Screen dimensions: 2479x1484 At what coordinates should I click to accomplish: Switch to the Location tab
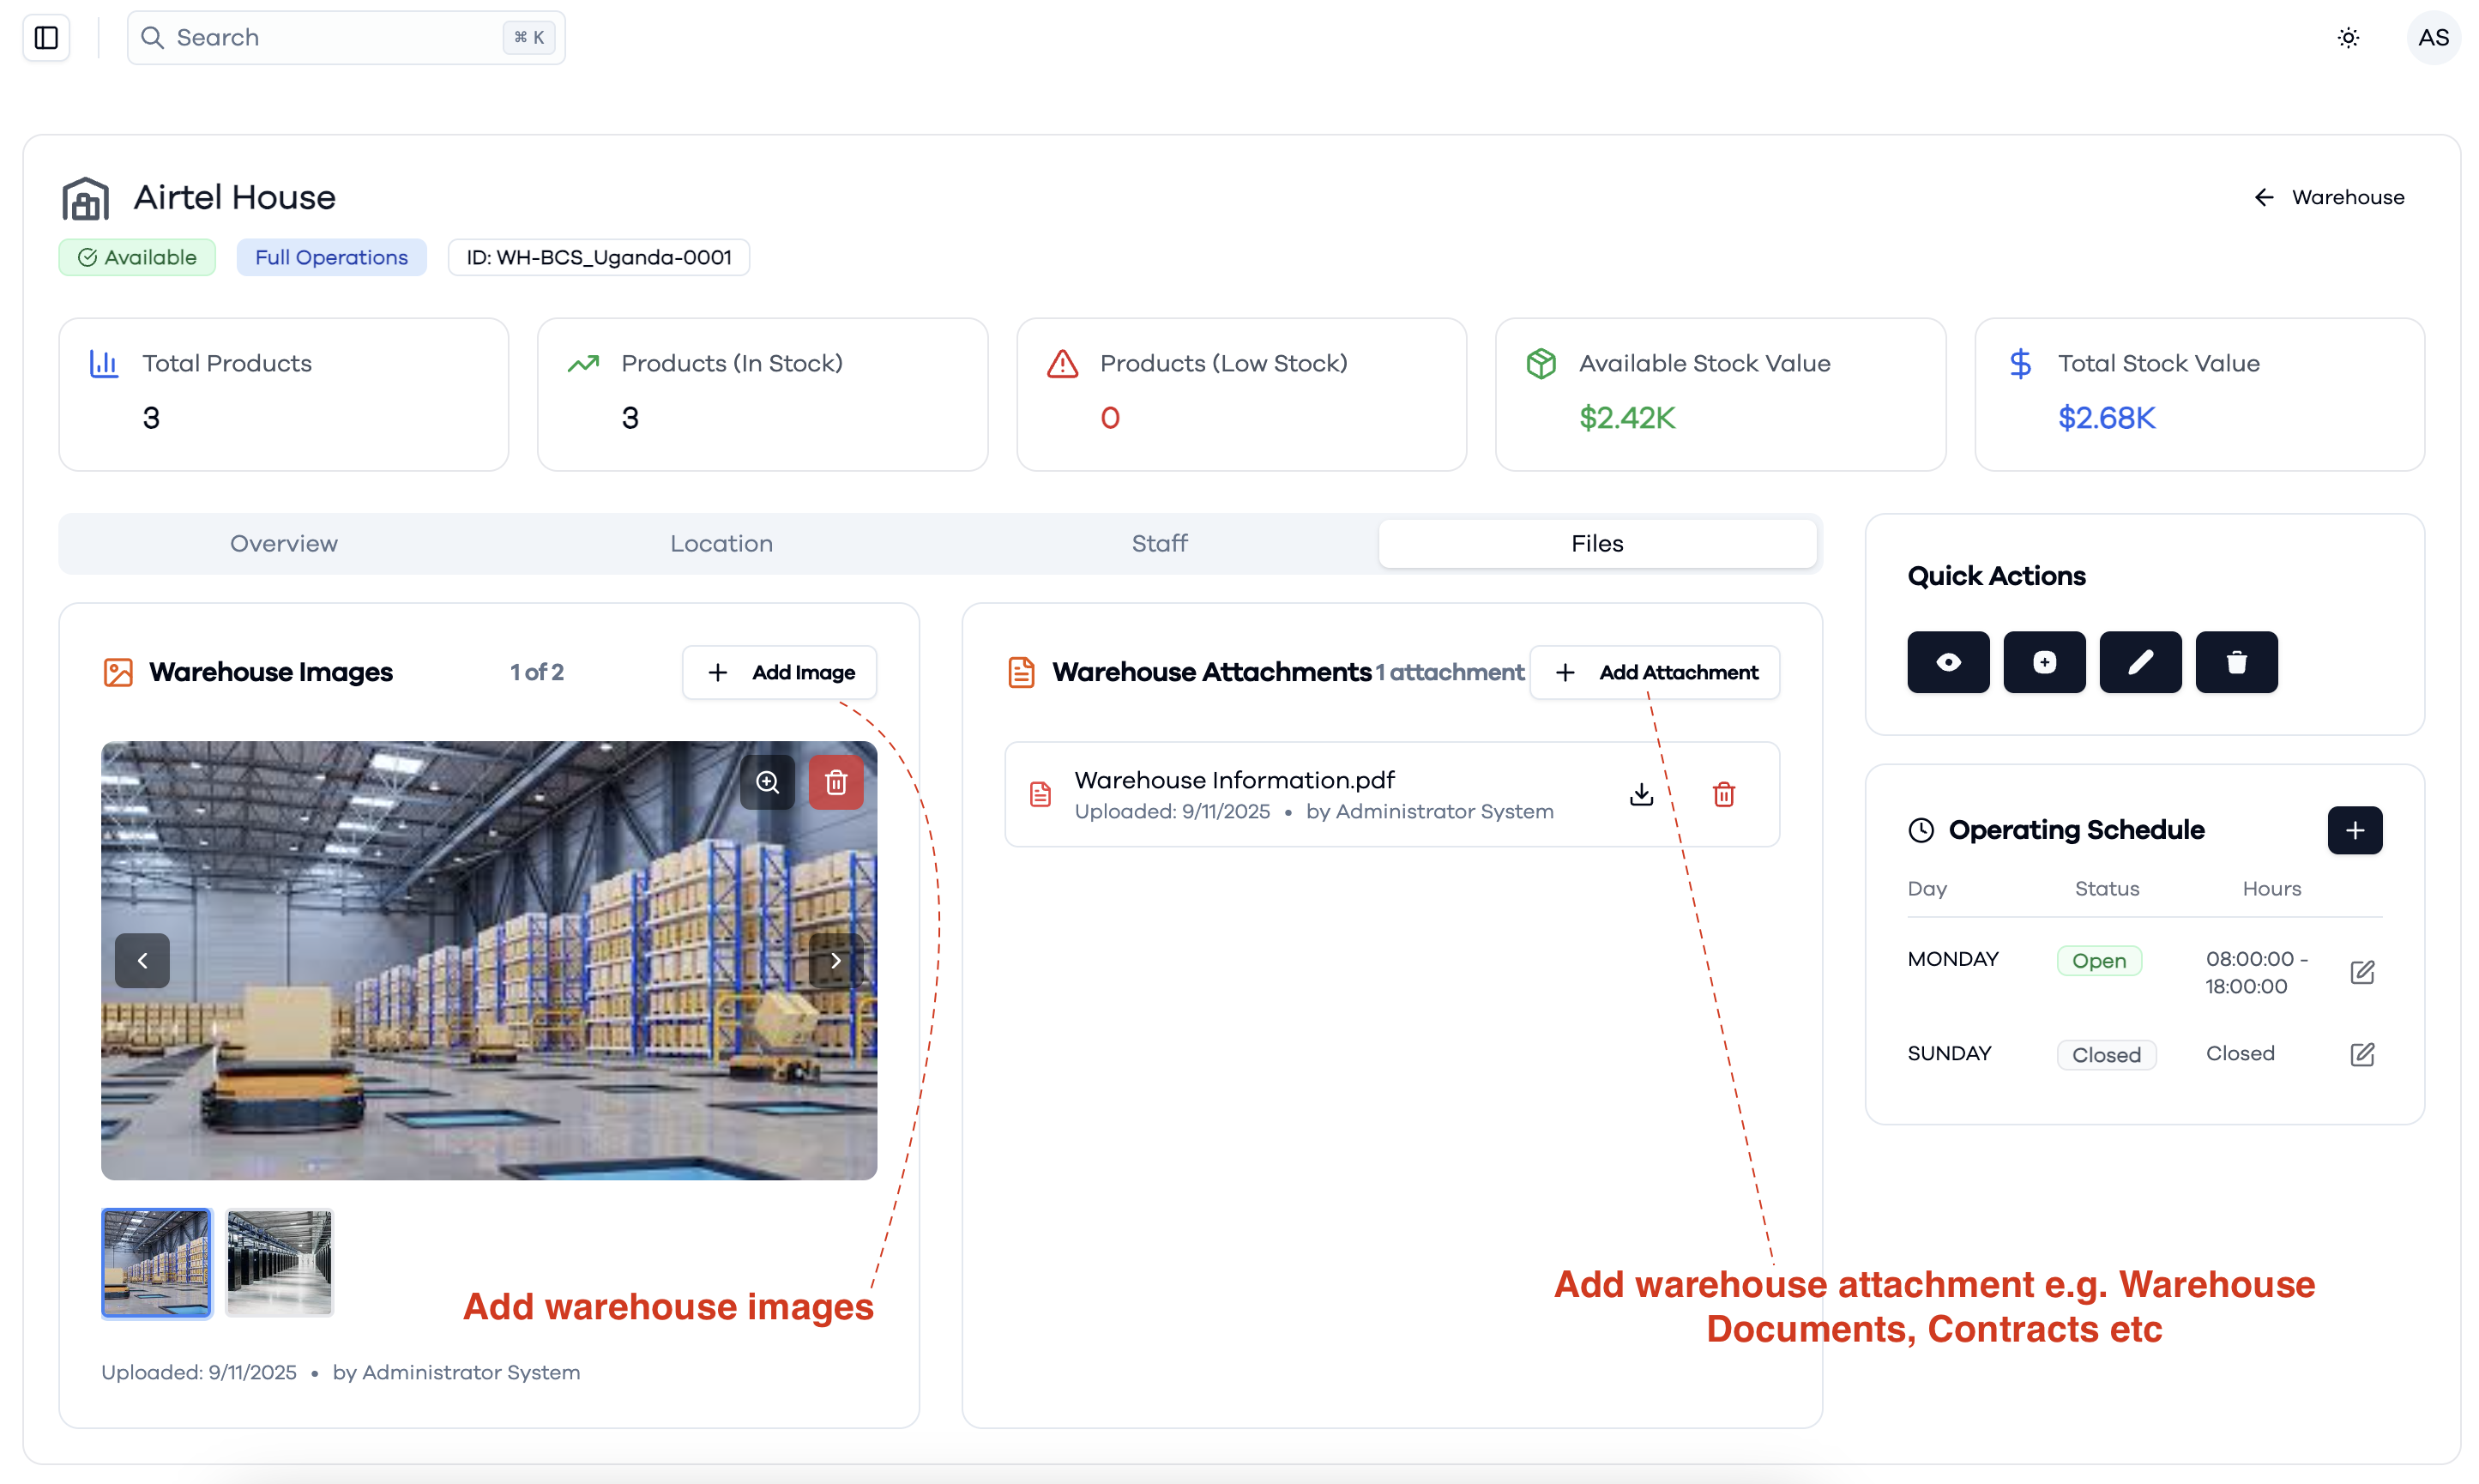(x=721, y=543)
